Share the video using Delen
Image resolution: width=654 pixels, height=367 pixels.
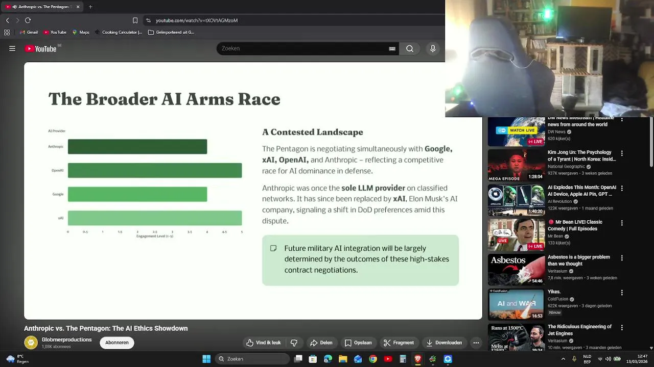click(x=321, y=343)
